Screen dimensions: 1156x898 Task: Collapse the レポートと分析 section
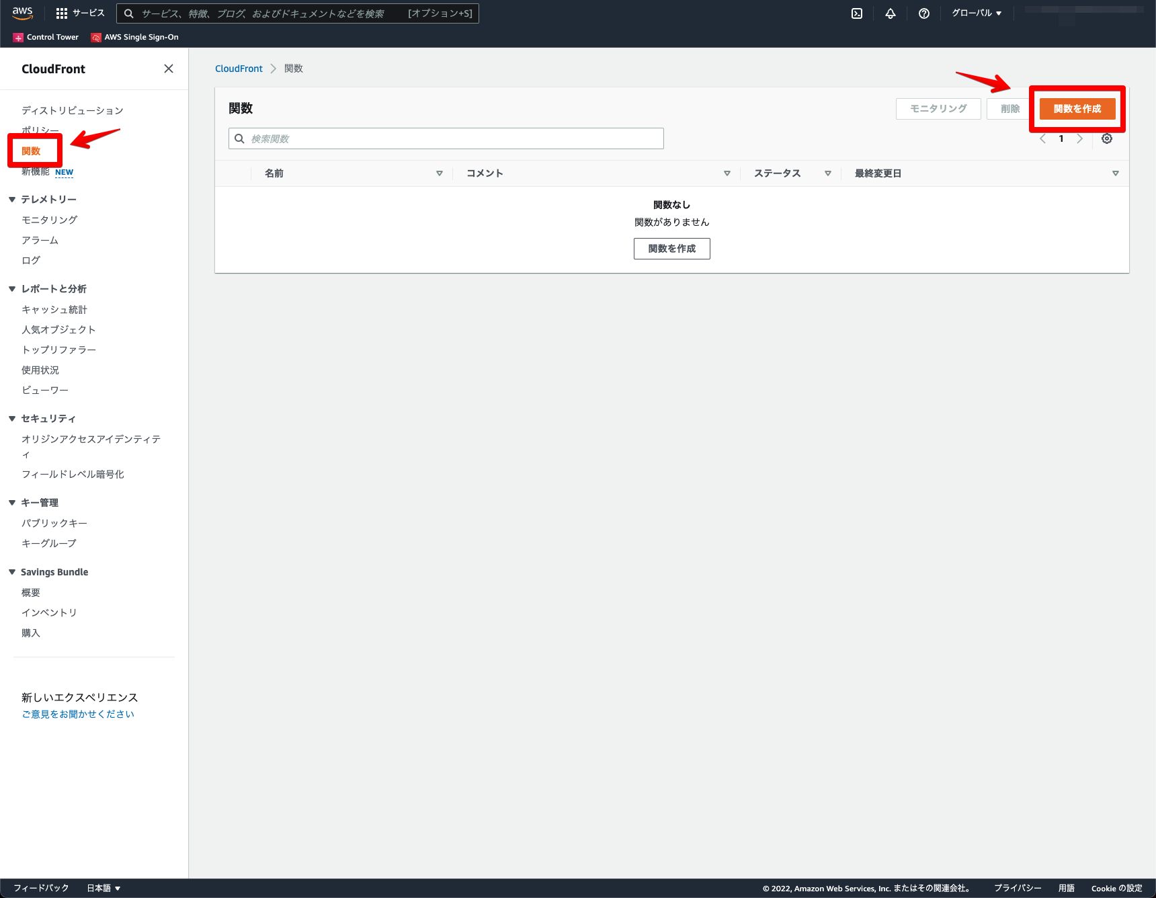click(x=12, y=289)
